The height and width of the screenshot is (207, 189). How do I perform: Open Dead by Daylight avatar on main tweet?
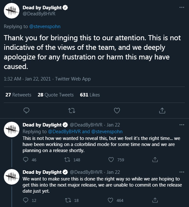pos(11,11)
